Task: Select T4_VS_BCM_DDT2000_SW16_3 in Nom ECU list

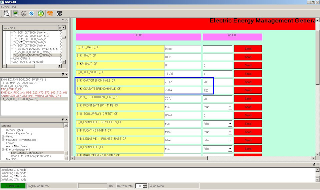Action: tap(32, 55)
